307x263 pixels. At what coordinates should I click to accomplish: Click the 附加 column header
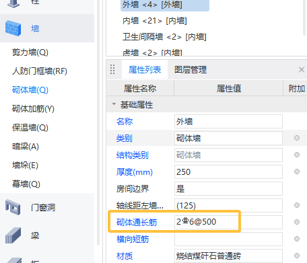point(297,88)
